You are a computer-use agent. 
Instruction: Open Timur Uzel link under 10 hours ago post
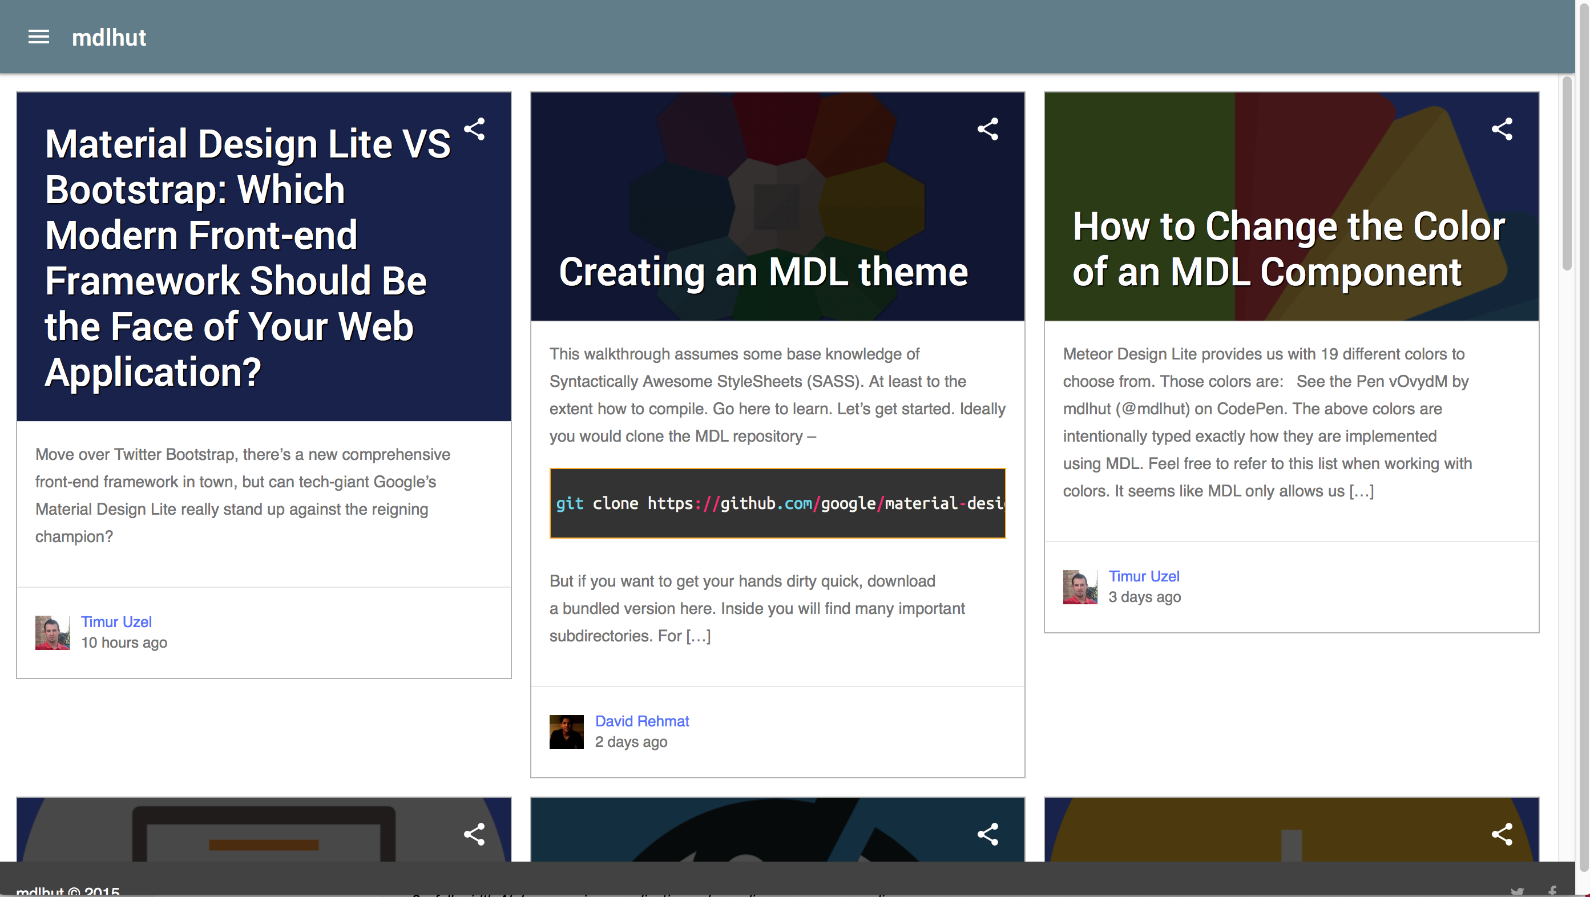point(116,621)
